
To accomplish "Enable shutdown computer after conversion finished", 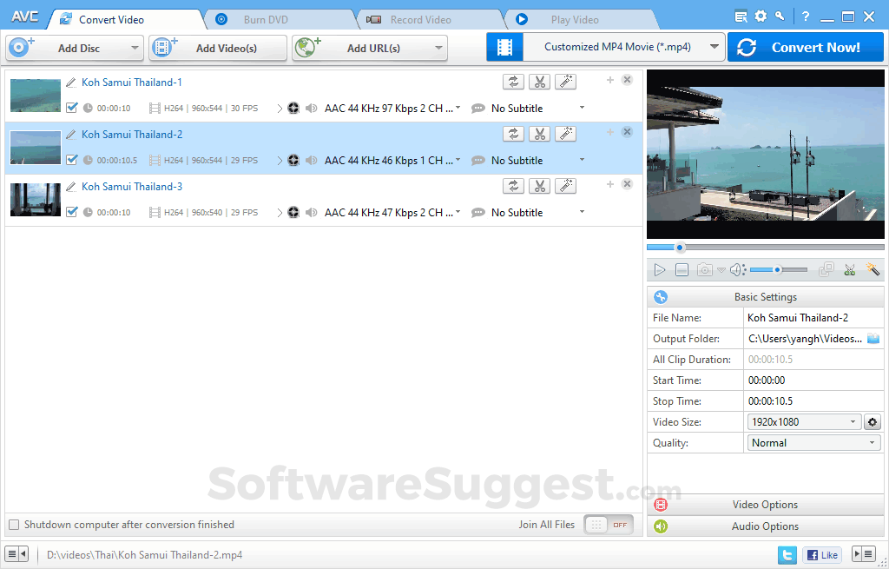I will point(13,524).
